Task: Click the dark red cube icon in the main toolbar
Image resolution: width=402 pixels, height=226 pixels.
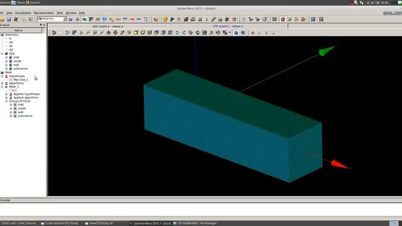Action: point(186,19)
